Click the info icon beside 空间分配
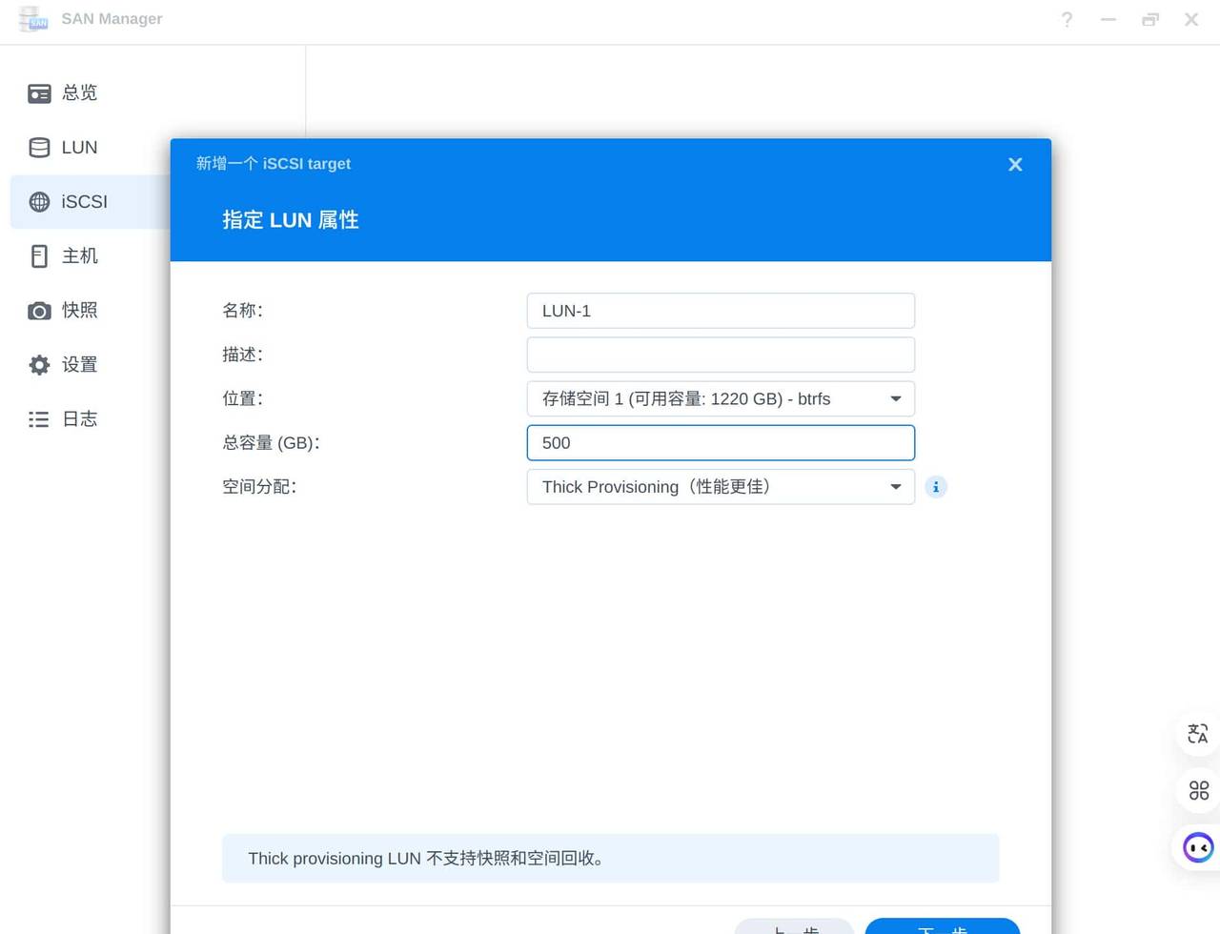This screenshot has width=1220, height=934. point(936,487)
